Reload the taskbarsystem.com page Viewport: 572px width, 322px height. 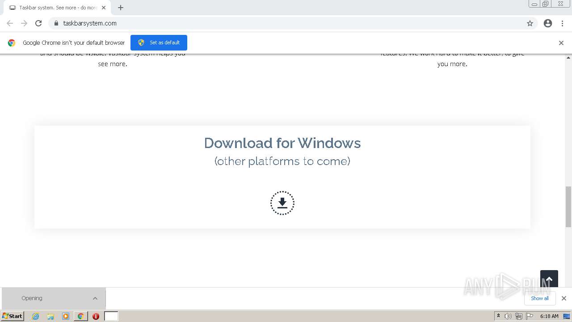pyautogui.click(x=38, y=23)
